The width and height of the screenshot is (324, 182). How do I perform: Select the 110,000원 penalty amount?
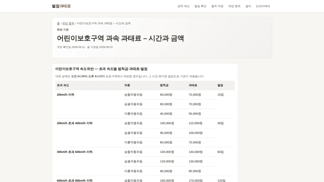pos(196,123)
